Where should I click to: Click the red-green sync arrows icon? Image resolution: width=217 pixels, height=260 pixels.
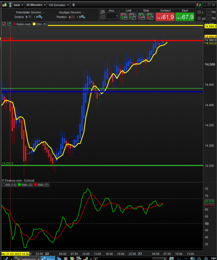(199, 5)
